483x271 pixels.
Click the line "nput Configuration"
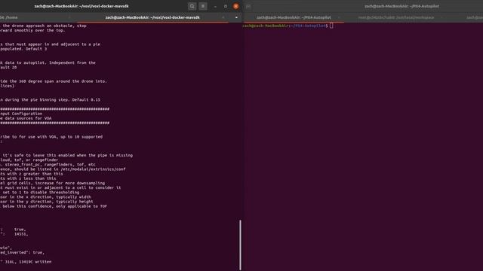point(21,114)
